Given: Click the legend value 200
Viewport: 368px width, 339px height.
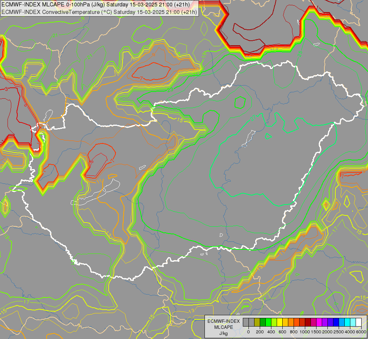Looking at the screenshot, I should (x=260, y=332).
